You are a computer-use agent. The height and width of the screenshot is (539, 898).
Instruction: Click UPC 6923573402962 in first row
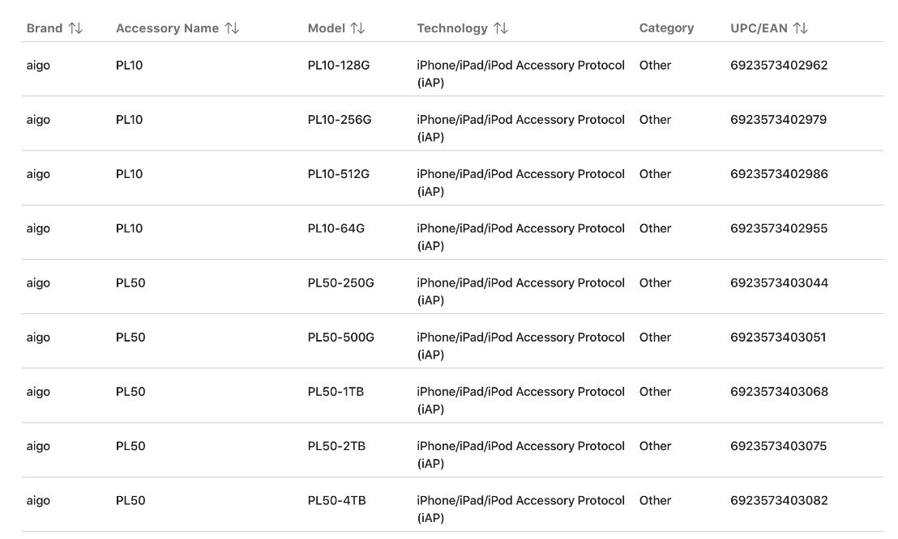(779, 66)
